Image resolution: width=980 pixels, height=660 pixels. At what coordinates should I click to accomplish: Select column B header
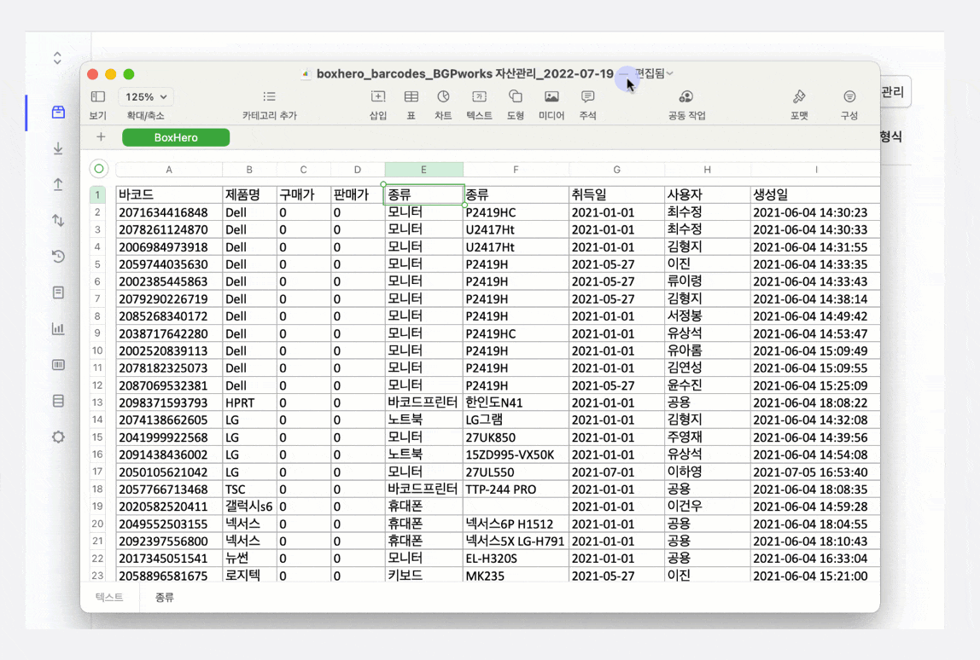(x=249, y=169)
